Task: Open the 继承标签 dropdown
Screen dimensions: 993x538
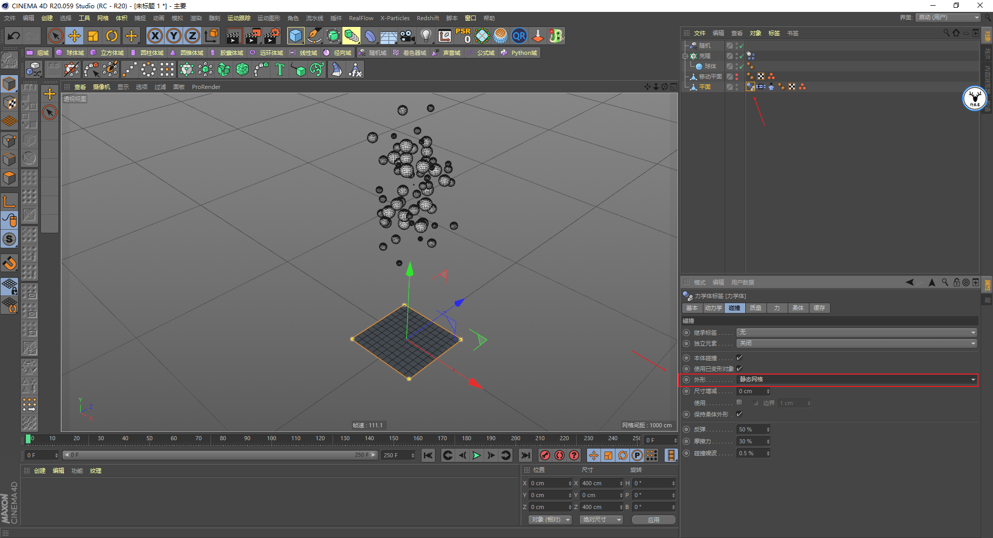Action: pos(856,333)
